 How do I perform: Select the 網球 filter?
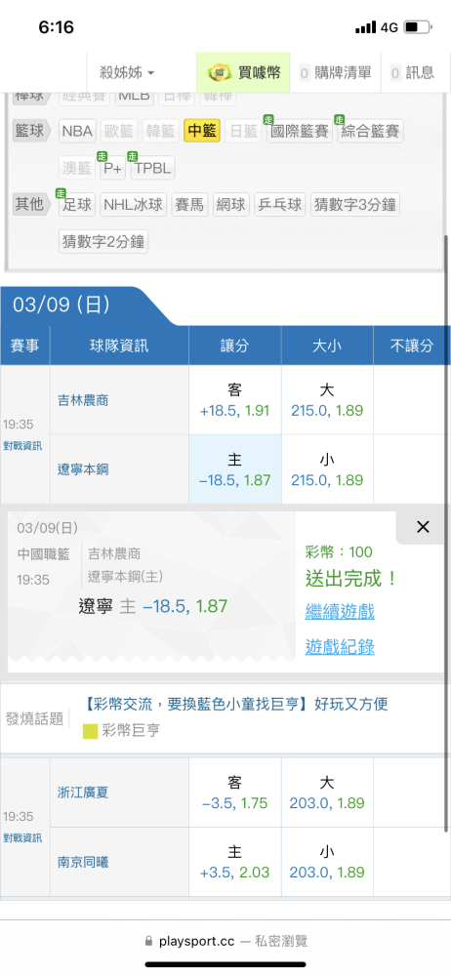pos(231,205)
